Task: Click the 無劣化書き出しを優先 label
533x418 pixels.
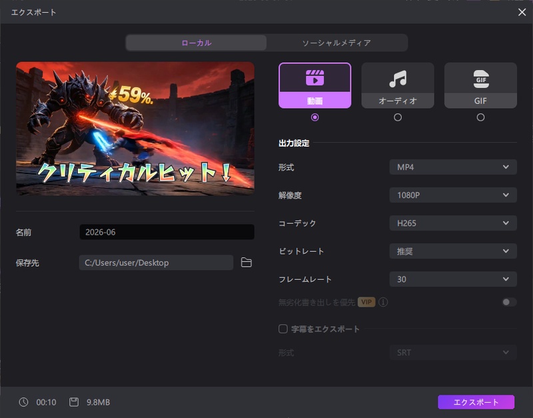Action: pos(317,303)
